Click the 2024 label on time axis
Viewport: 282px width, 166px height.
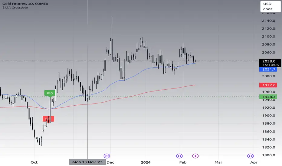click(146, 162)
